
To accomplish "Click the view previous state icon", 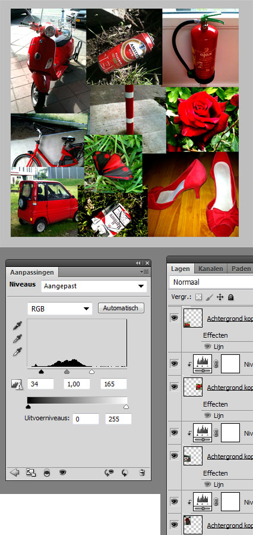I will pyautogui.click(x=109, y=473).
